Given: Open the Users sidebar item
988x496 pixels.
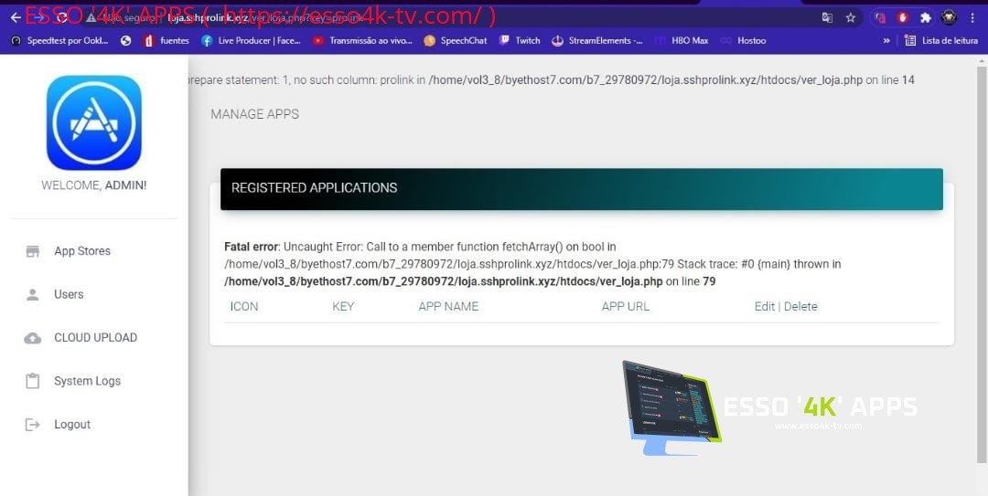Looking at the screenshot, I should 68,294.
